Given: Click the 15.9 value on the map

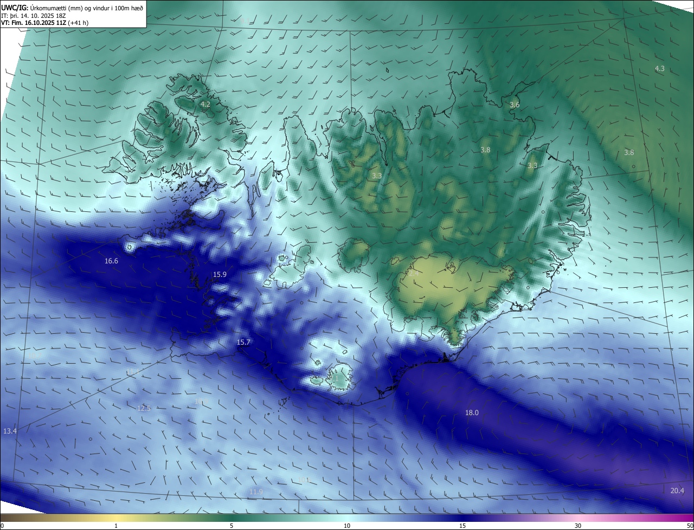Looking at the screenshot, I should [220, 275].
